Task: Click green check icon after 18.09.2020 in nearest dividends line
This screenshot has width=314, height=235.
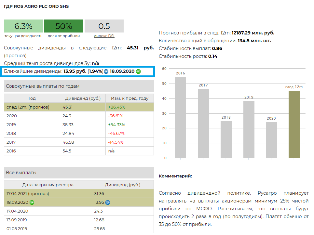Action: coord(138,72)
